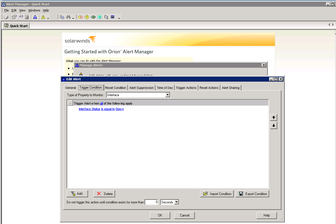Click the film strip toolbar icon
336x224 pixels.
tap(106, 17)
